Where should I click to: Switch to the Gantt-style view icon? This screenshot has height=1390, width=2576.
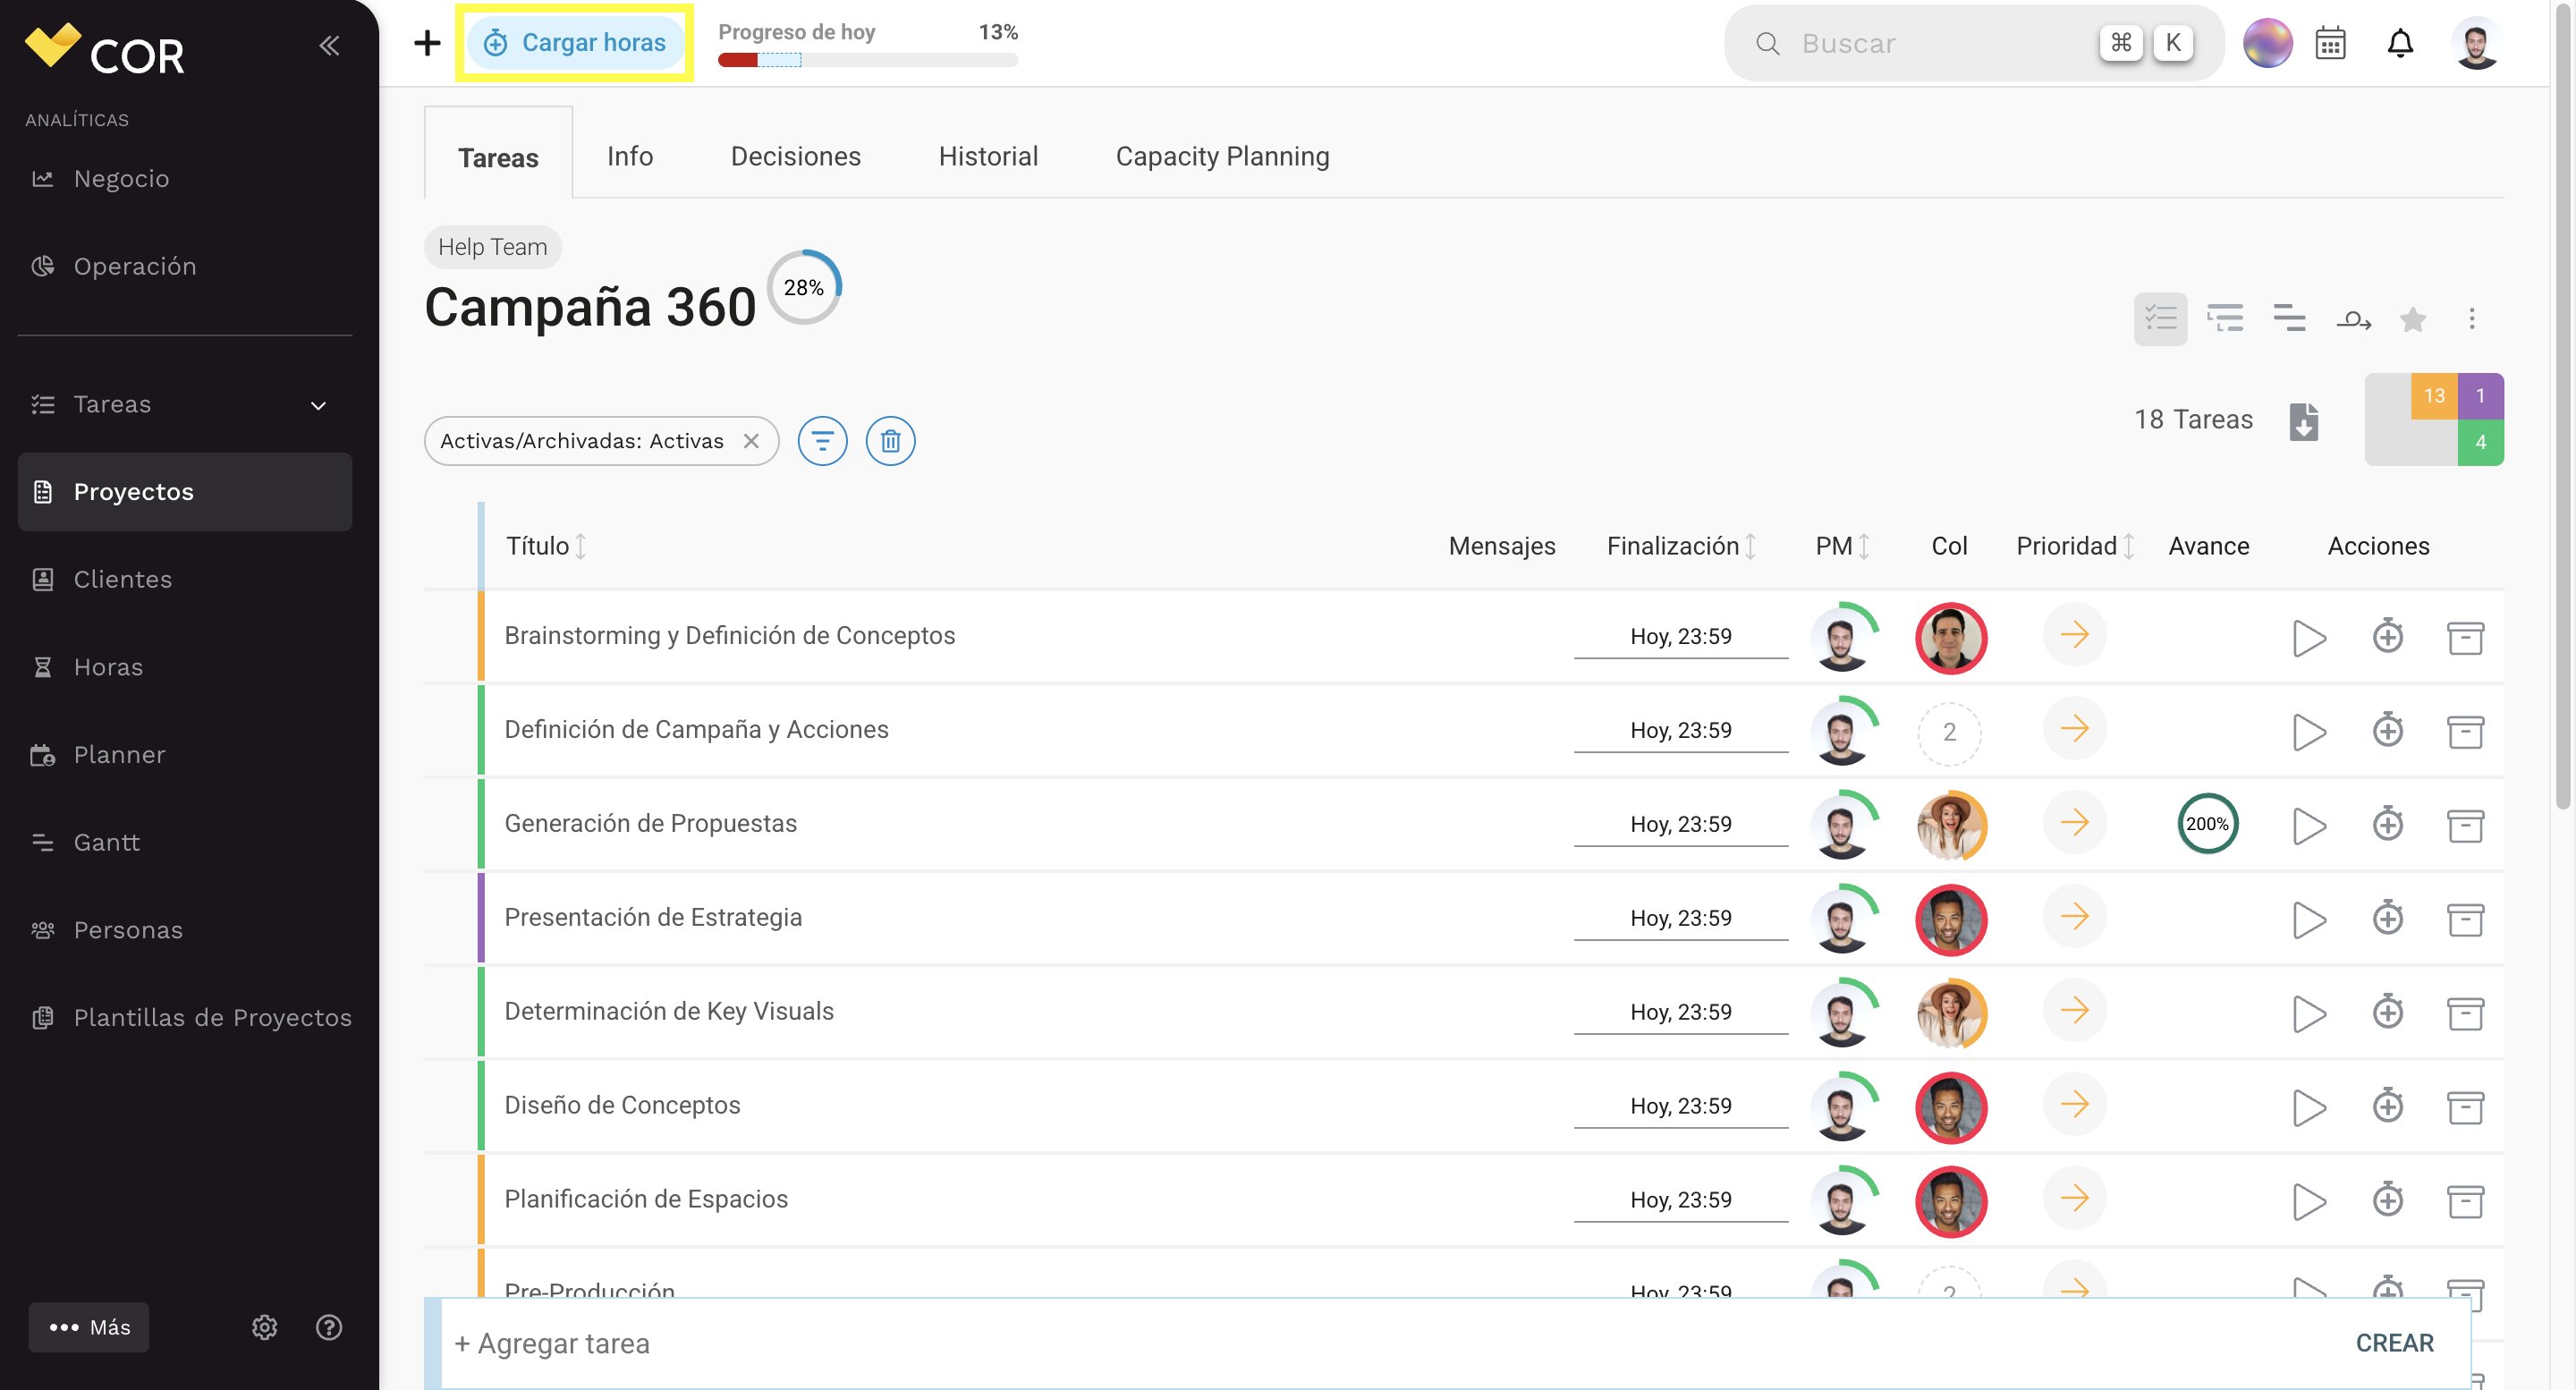[2289, 320]
